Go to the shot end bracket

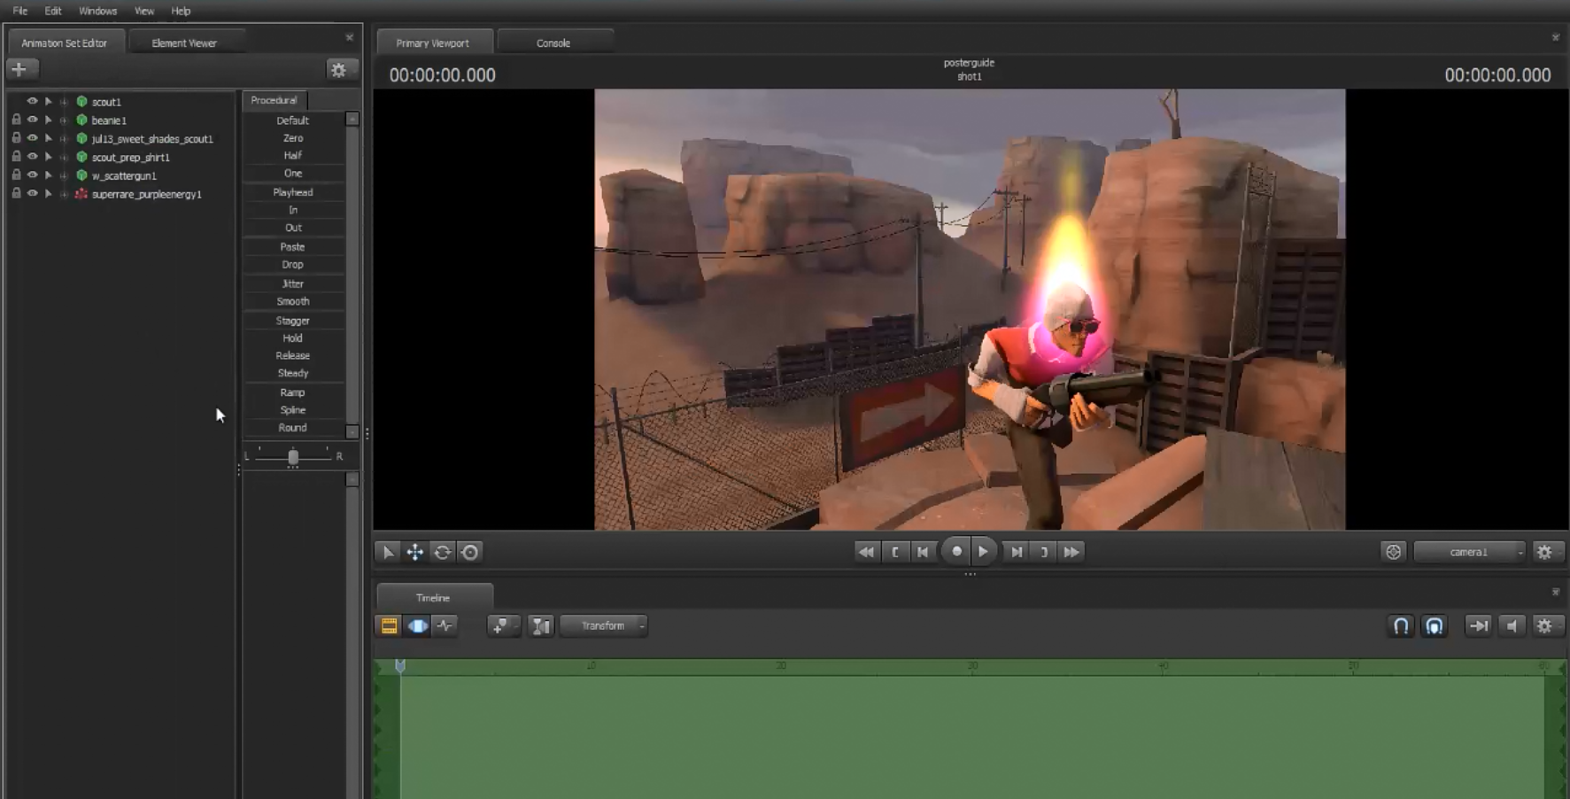tap(1044, 552)
